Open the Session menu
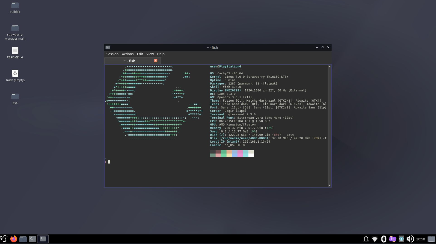 (112, 54)
